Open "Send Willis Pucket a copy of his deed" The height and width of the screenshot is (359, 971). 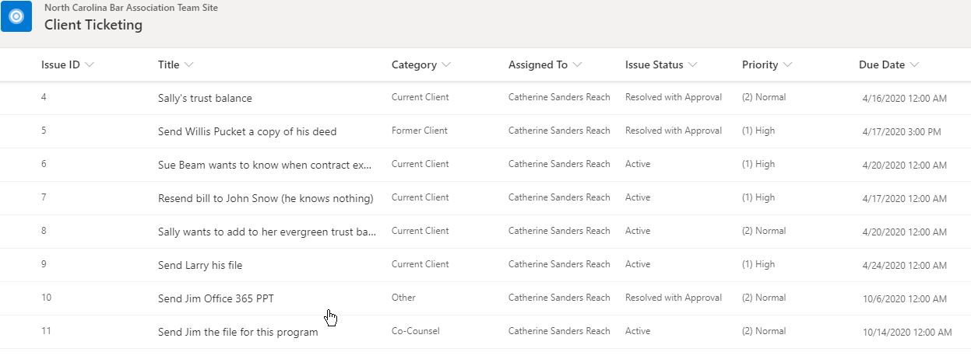tap(247, 132)
